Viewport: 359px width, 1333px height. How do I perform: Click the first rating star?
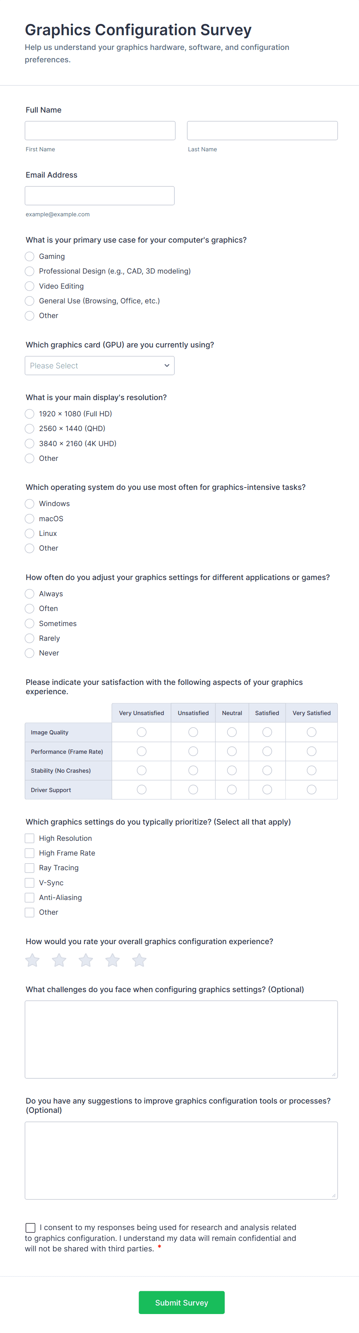point(32,960)
